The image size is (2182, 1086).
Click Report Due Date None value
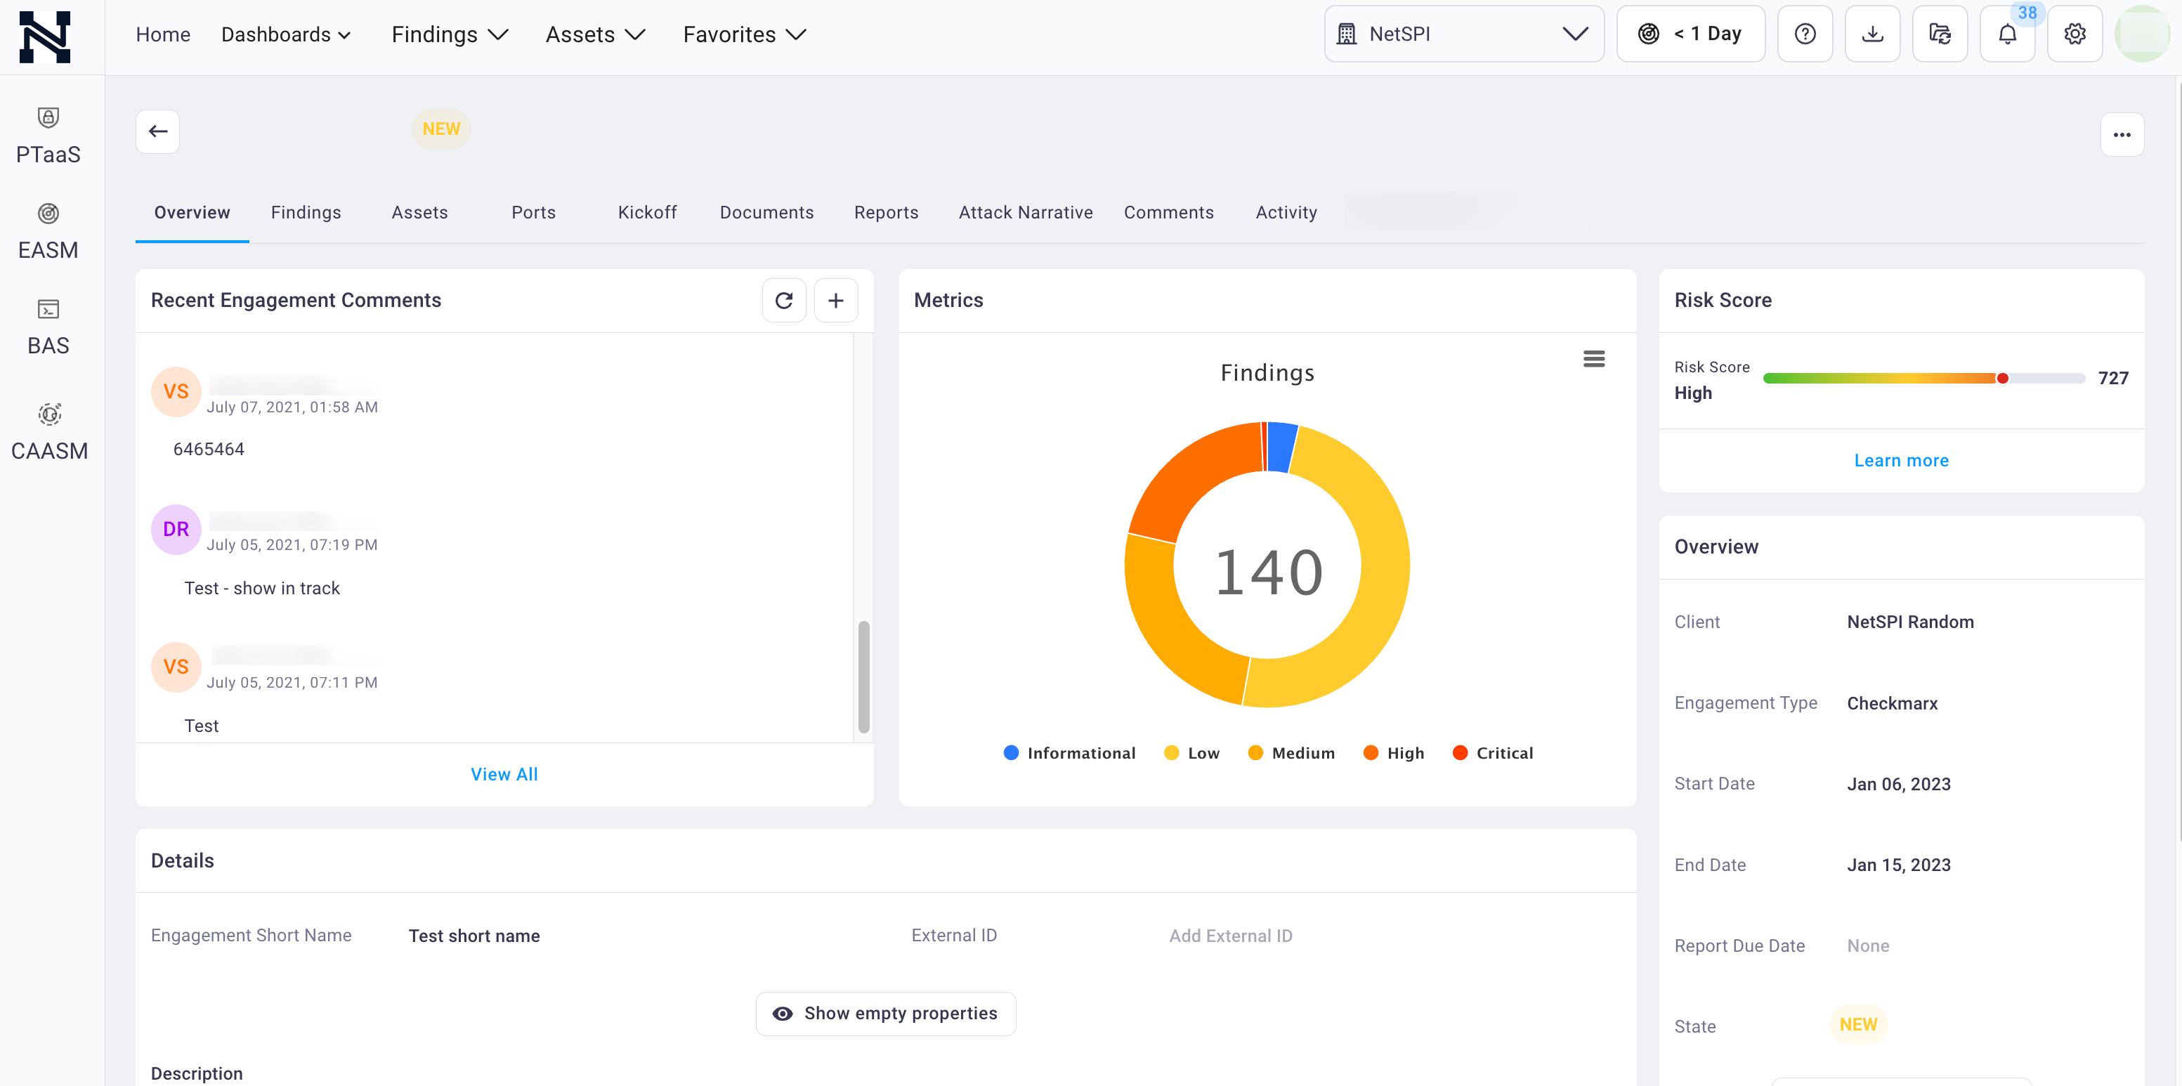[1868, 946]
